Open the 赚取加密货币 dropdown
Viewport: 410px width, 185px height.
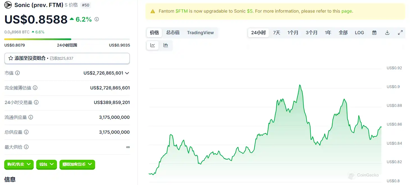coord(77,165)
